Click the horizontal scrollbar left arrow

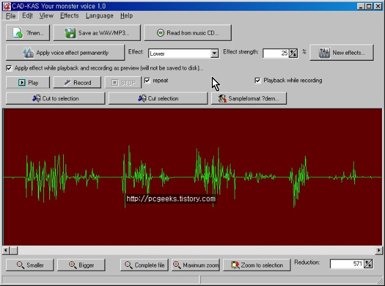point(5,251)
